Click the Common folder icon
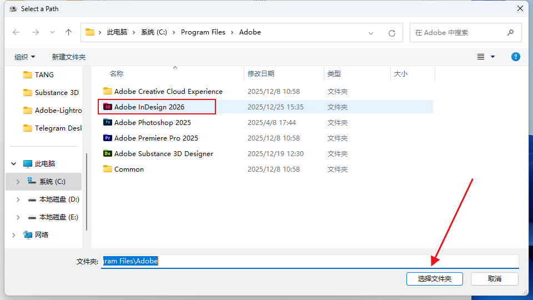533x300 pixels. pyautogui.click(x=107, y=169)
